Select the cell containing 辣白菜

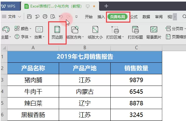point(33,103)
